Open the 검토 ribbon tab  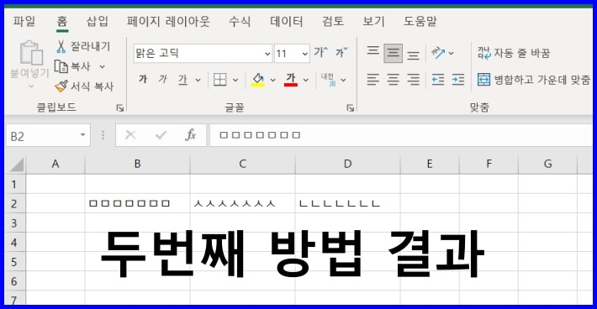(333, 21)
